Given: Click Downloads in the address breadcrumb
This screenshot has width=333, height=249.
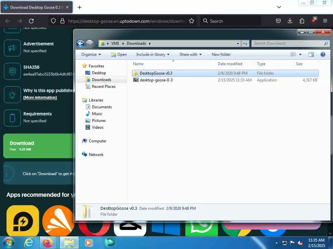Looking at the screenshot, I should coord(136,43).
